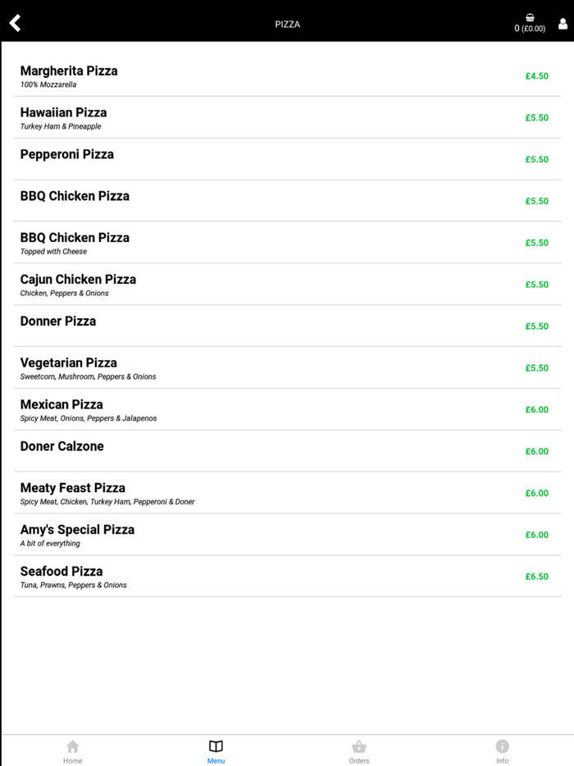Screen dimensions: 574x766
Task: Choose the Hawaiian Pizza
Action: pyautogui.click(x=287, y=117)
